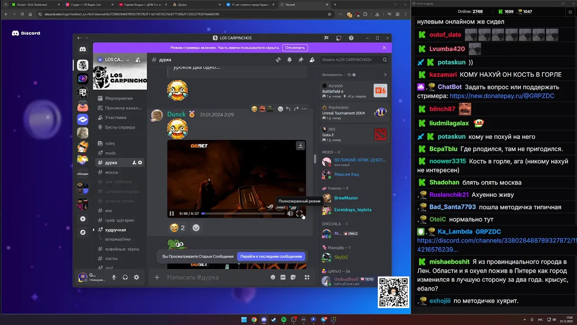This screenshot has width=577, height=325.
Task: Reply to Dunck's message arrow icon
Action: coord(288,109)
